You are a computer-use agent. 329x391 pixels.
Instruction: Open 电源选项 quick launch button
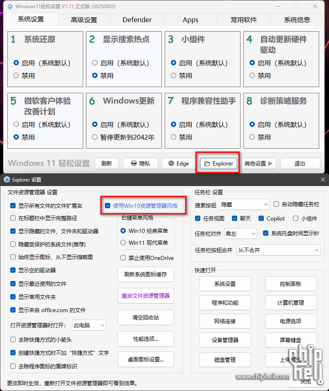pyautogui.click(x=291, y=321)
